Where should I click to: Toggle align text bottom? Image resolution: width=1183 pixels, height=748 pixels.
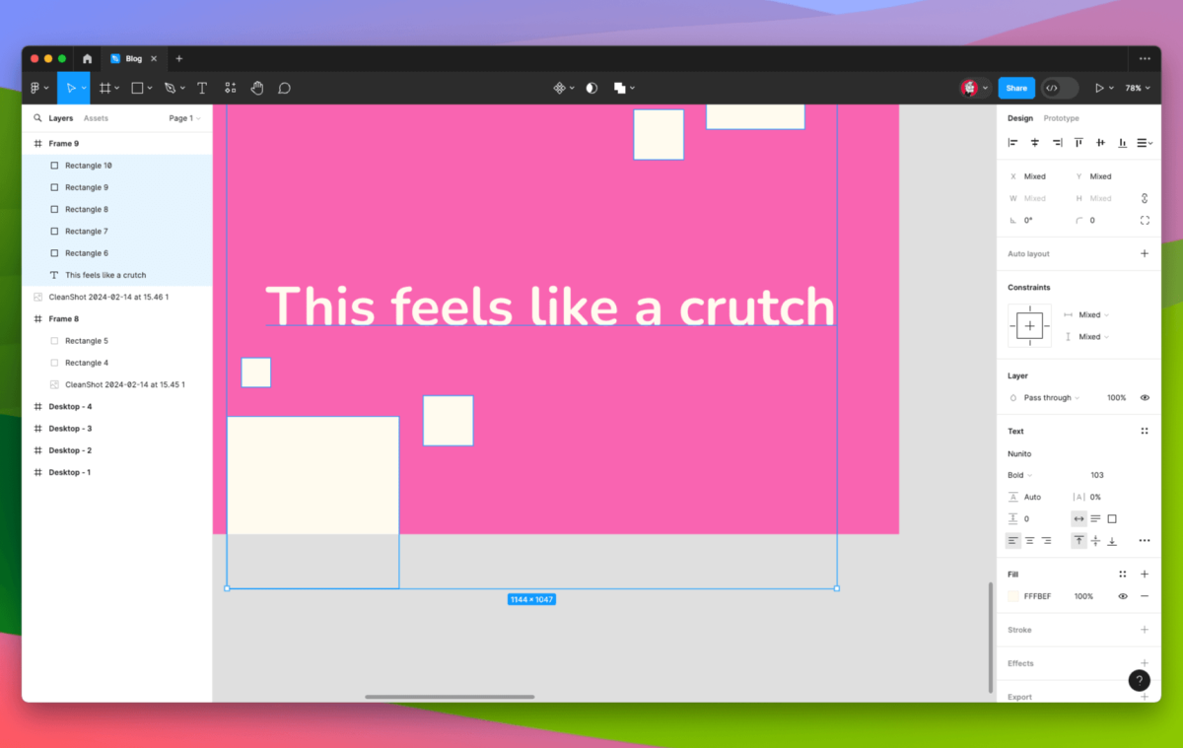pyautogui.click(x=1112, y=540)
